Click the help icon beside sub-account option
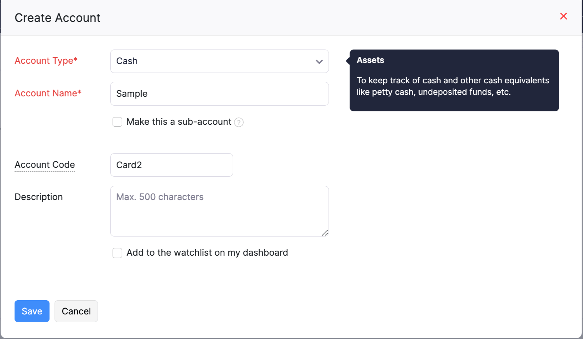The image size is (583, 339). pyautogui.click(x=239, y=122)
